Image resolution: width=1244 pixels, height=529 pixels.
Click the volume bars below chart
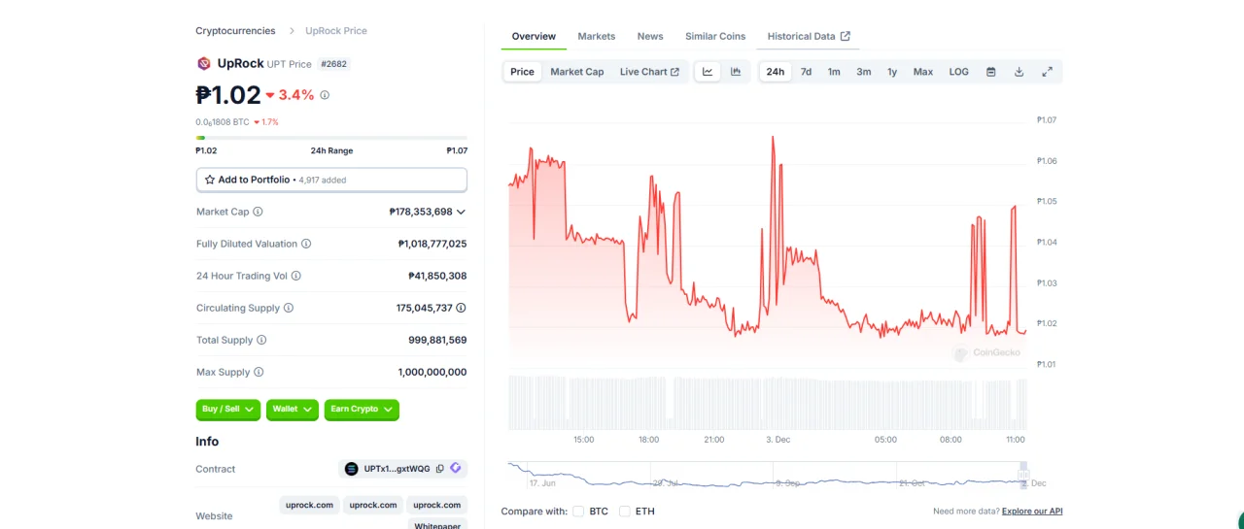click(768, 403)
